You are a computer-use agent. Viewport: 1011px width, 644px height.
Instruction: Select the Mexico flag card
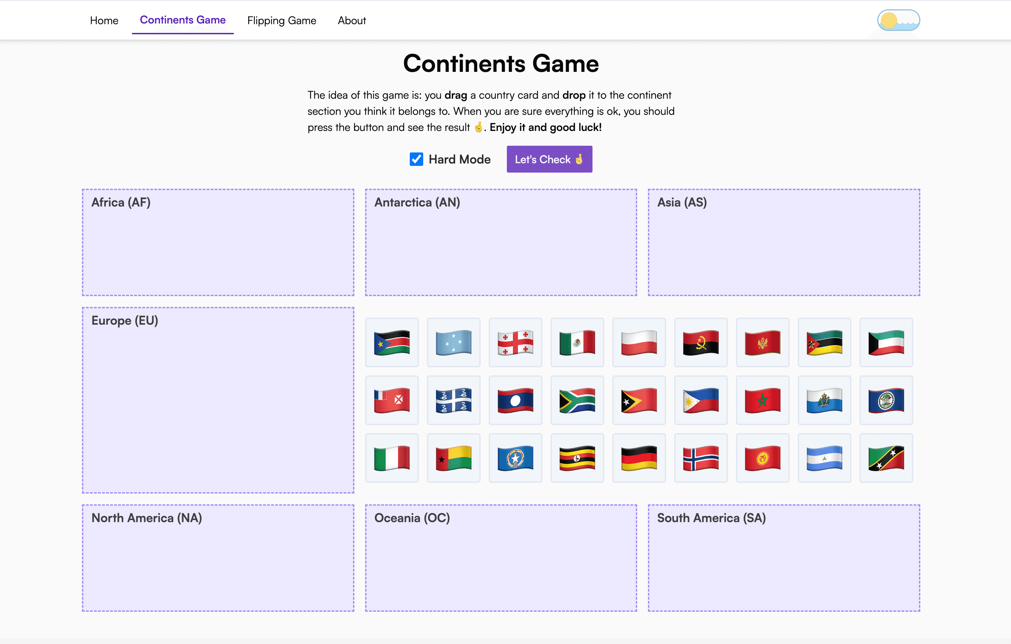(577, 342)
